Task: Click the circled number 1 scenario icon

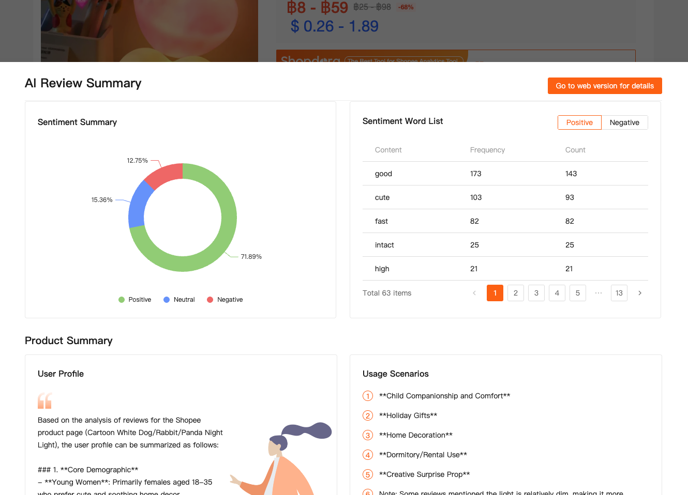Action: pos(368,396)
